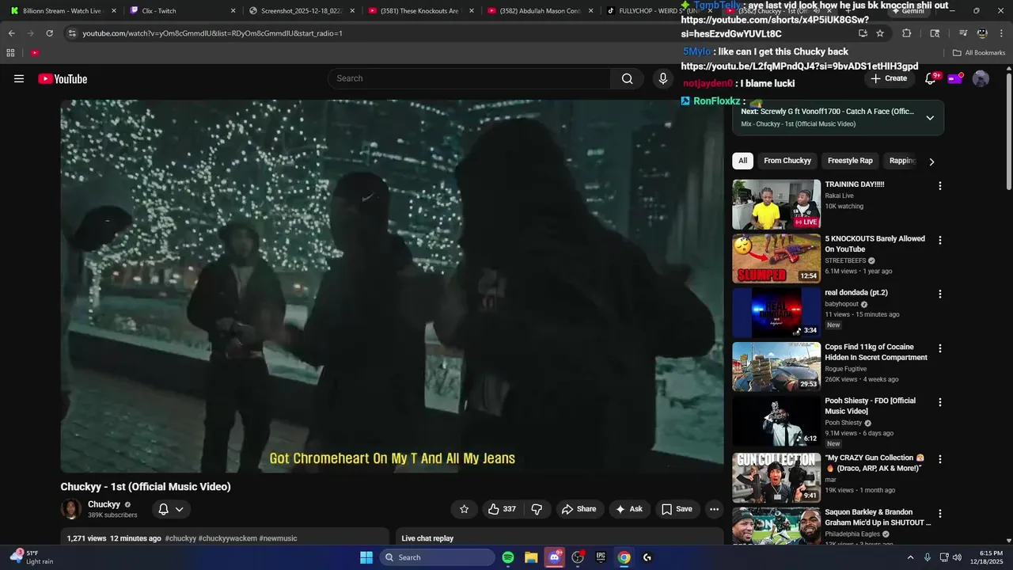The image size is (1013, 570).
Task: Select the Freestyle Rap filter chip
Action: tap(850, 161)
